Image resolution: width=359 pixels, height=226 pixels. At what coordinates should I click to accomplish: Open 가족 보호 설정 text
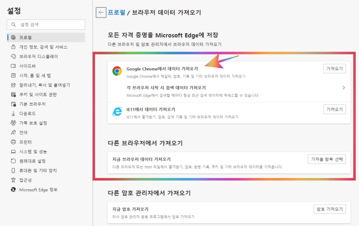pyautogui.click(x=33, y=123)
